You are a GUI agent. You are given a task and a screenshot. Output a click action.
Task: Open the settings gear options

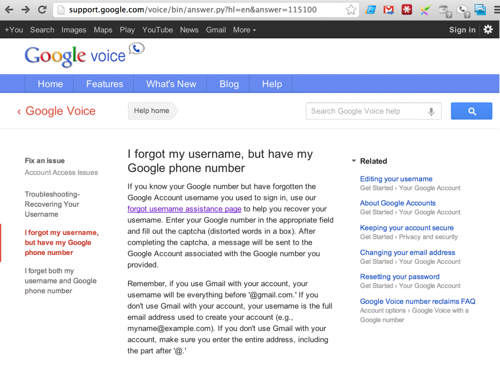click(x=488, y=30)
